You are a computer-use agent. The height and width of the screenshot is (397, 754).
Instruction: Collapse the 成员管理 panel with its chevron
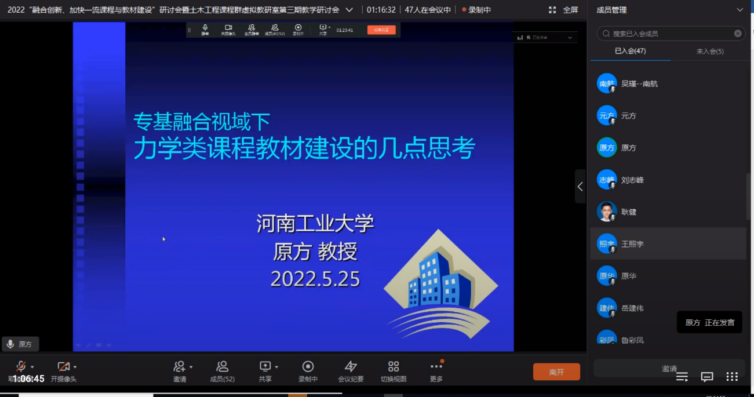click(x=740, y=10)
